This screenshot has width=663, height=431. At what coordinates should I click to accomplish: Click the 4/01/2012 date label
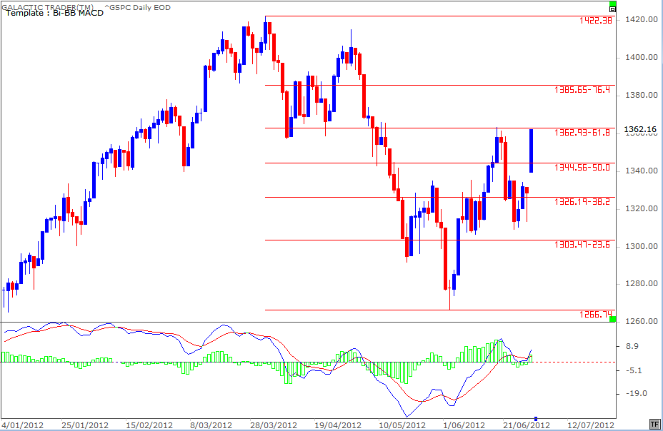coord(23,425)
